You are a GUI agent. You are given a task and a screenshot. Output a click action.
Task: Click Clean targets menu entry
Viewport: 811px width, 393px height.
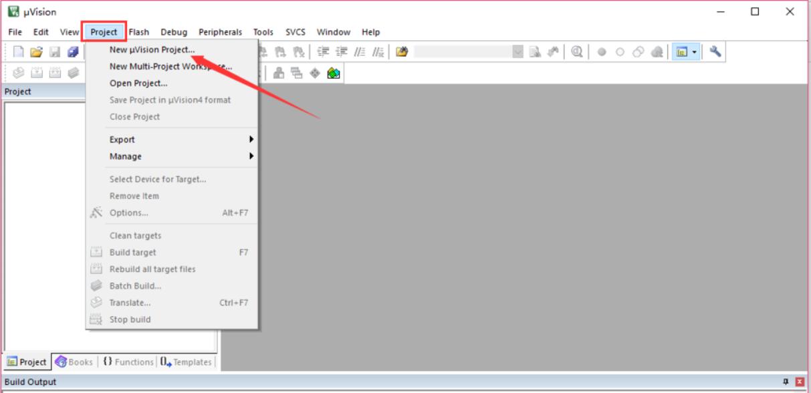pos(172,235)
